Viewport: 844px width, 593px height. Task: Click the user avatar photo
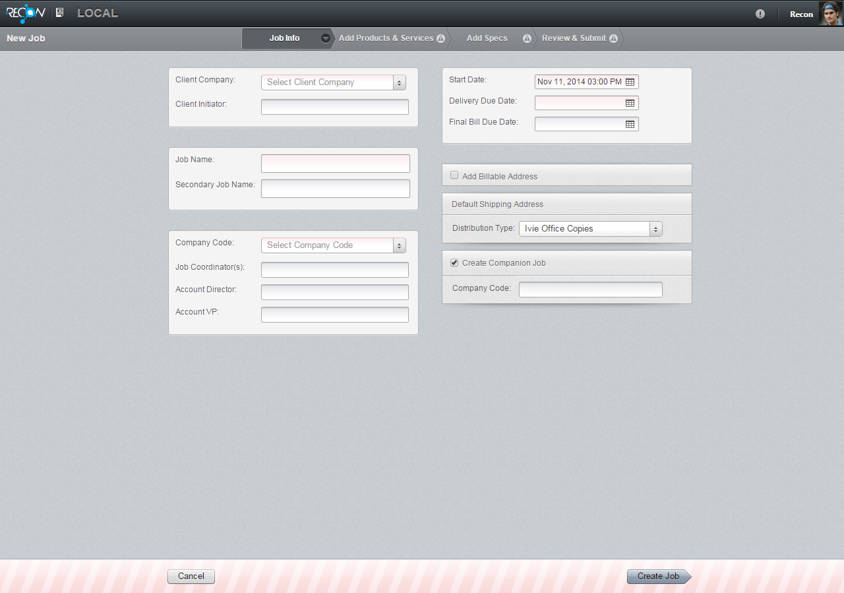[x=831, y=13]
